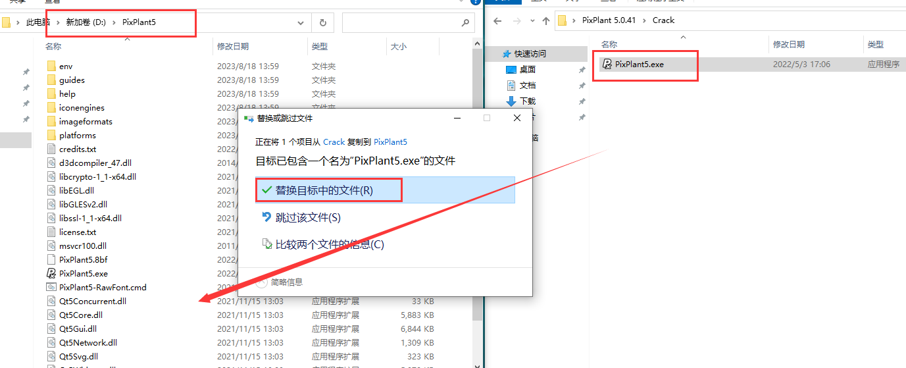Open the 下载 downloads icon in quick access

tap(511, 101)
